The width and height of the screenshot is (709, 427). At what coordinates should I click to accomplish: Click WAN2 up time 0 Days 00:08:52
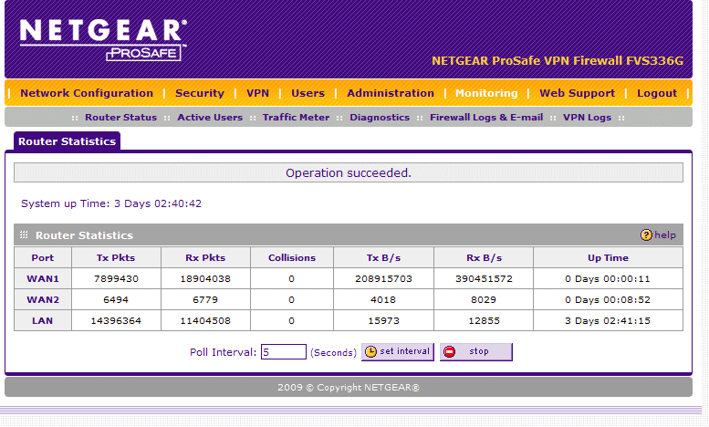(x=608, y=300)
